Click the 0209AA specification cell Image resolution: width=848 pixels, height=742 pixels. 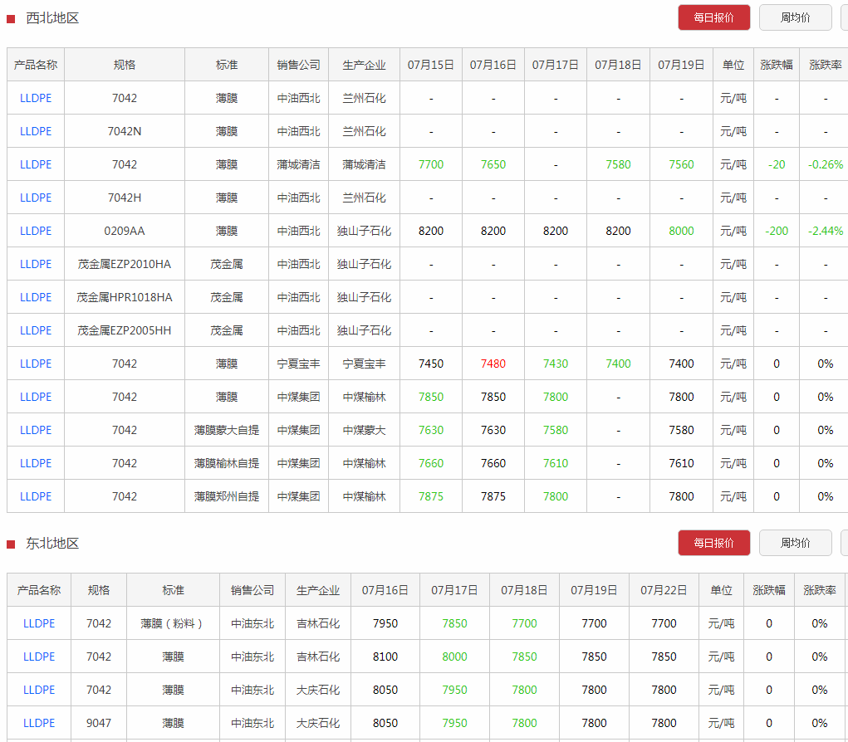[x=125, y=231]
